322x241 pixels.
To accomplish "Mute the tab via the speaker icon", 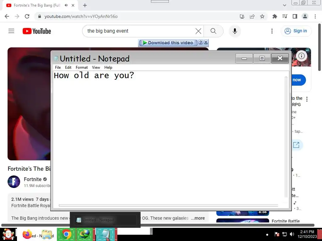I will coord(66,5).
